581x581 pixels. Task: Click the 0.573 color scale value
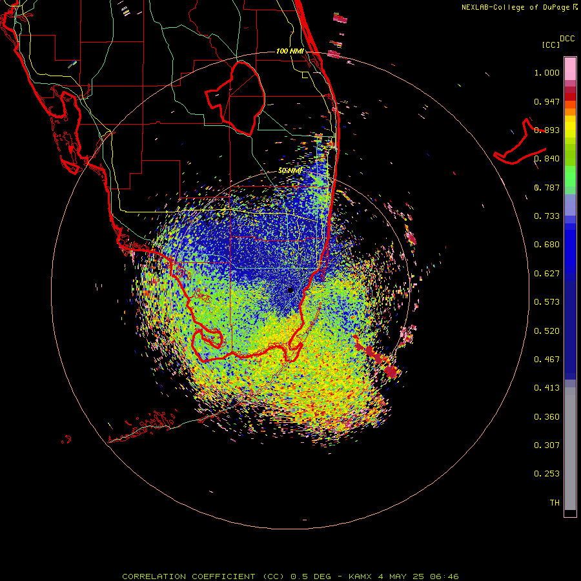pos(547,302)
